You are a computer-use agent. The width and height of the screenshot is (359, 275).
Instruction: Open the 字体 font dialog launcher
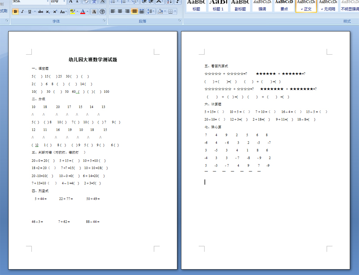(x=105, y=21)
